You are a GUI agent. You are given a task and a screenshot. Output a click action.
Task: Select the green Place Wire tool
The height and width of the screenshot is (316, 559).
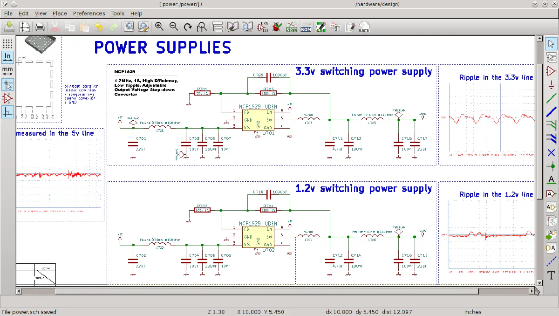552,98
